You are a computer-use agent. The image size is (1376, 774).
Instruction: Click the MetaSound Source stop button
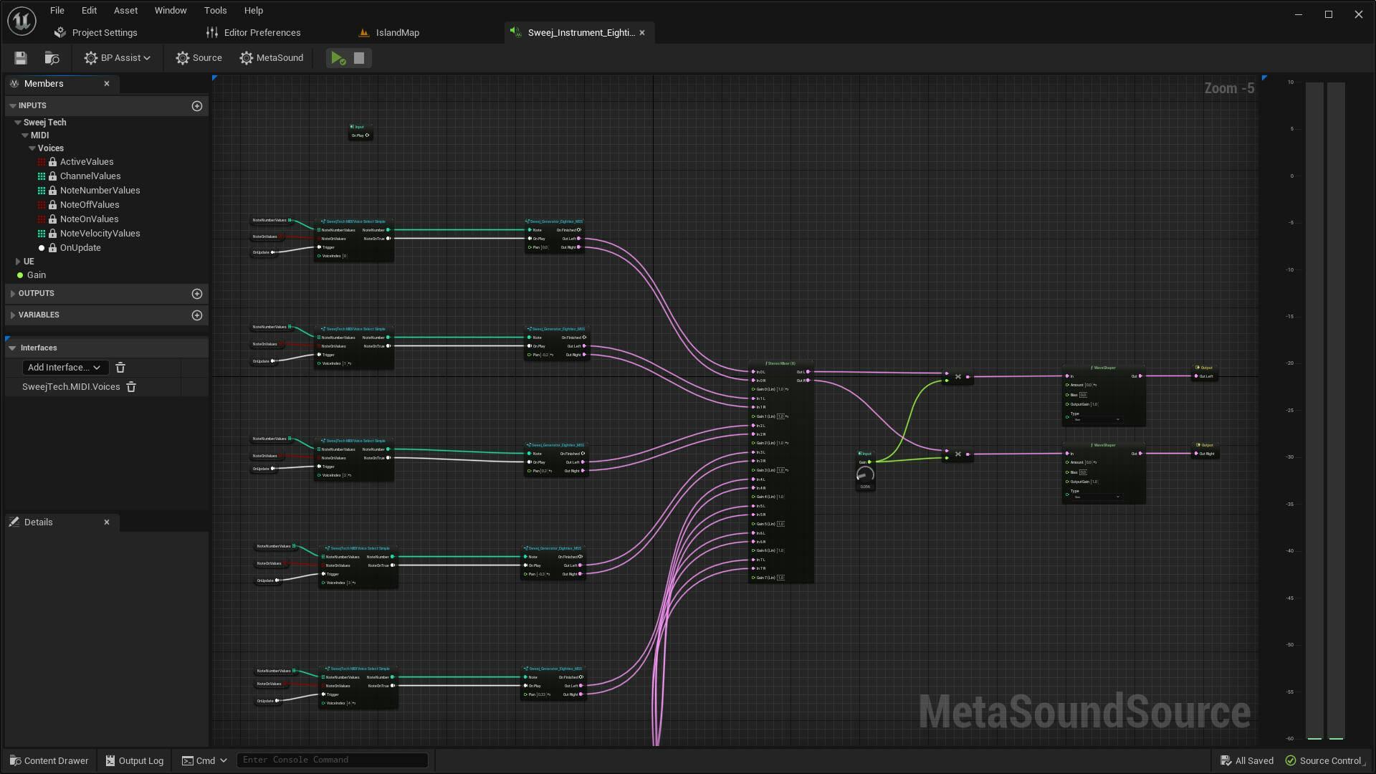point(359,57)
